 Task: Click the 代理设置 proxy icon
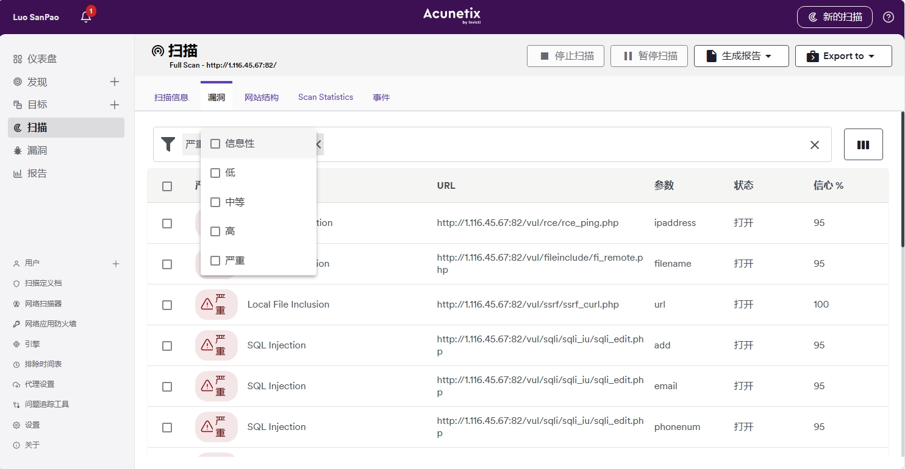[16, 384]
